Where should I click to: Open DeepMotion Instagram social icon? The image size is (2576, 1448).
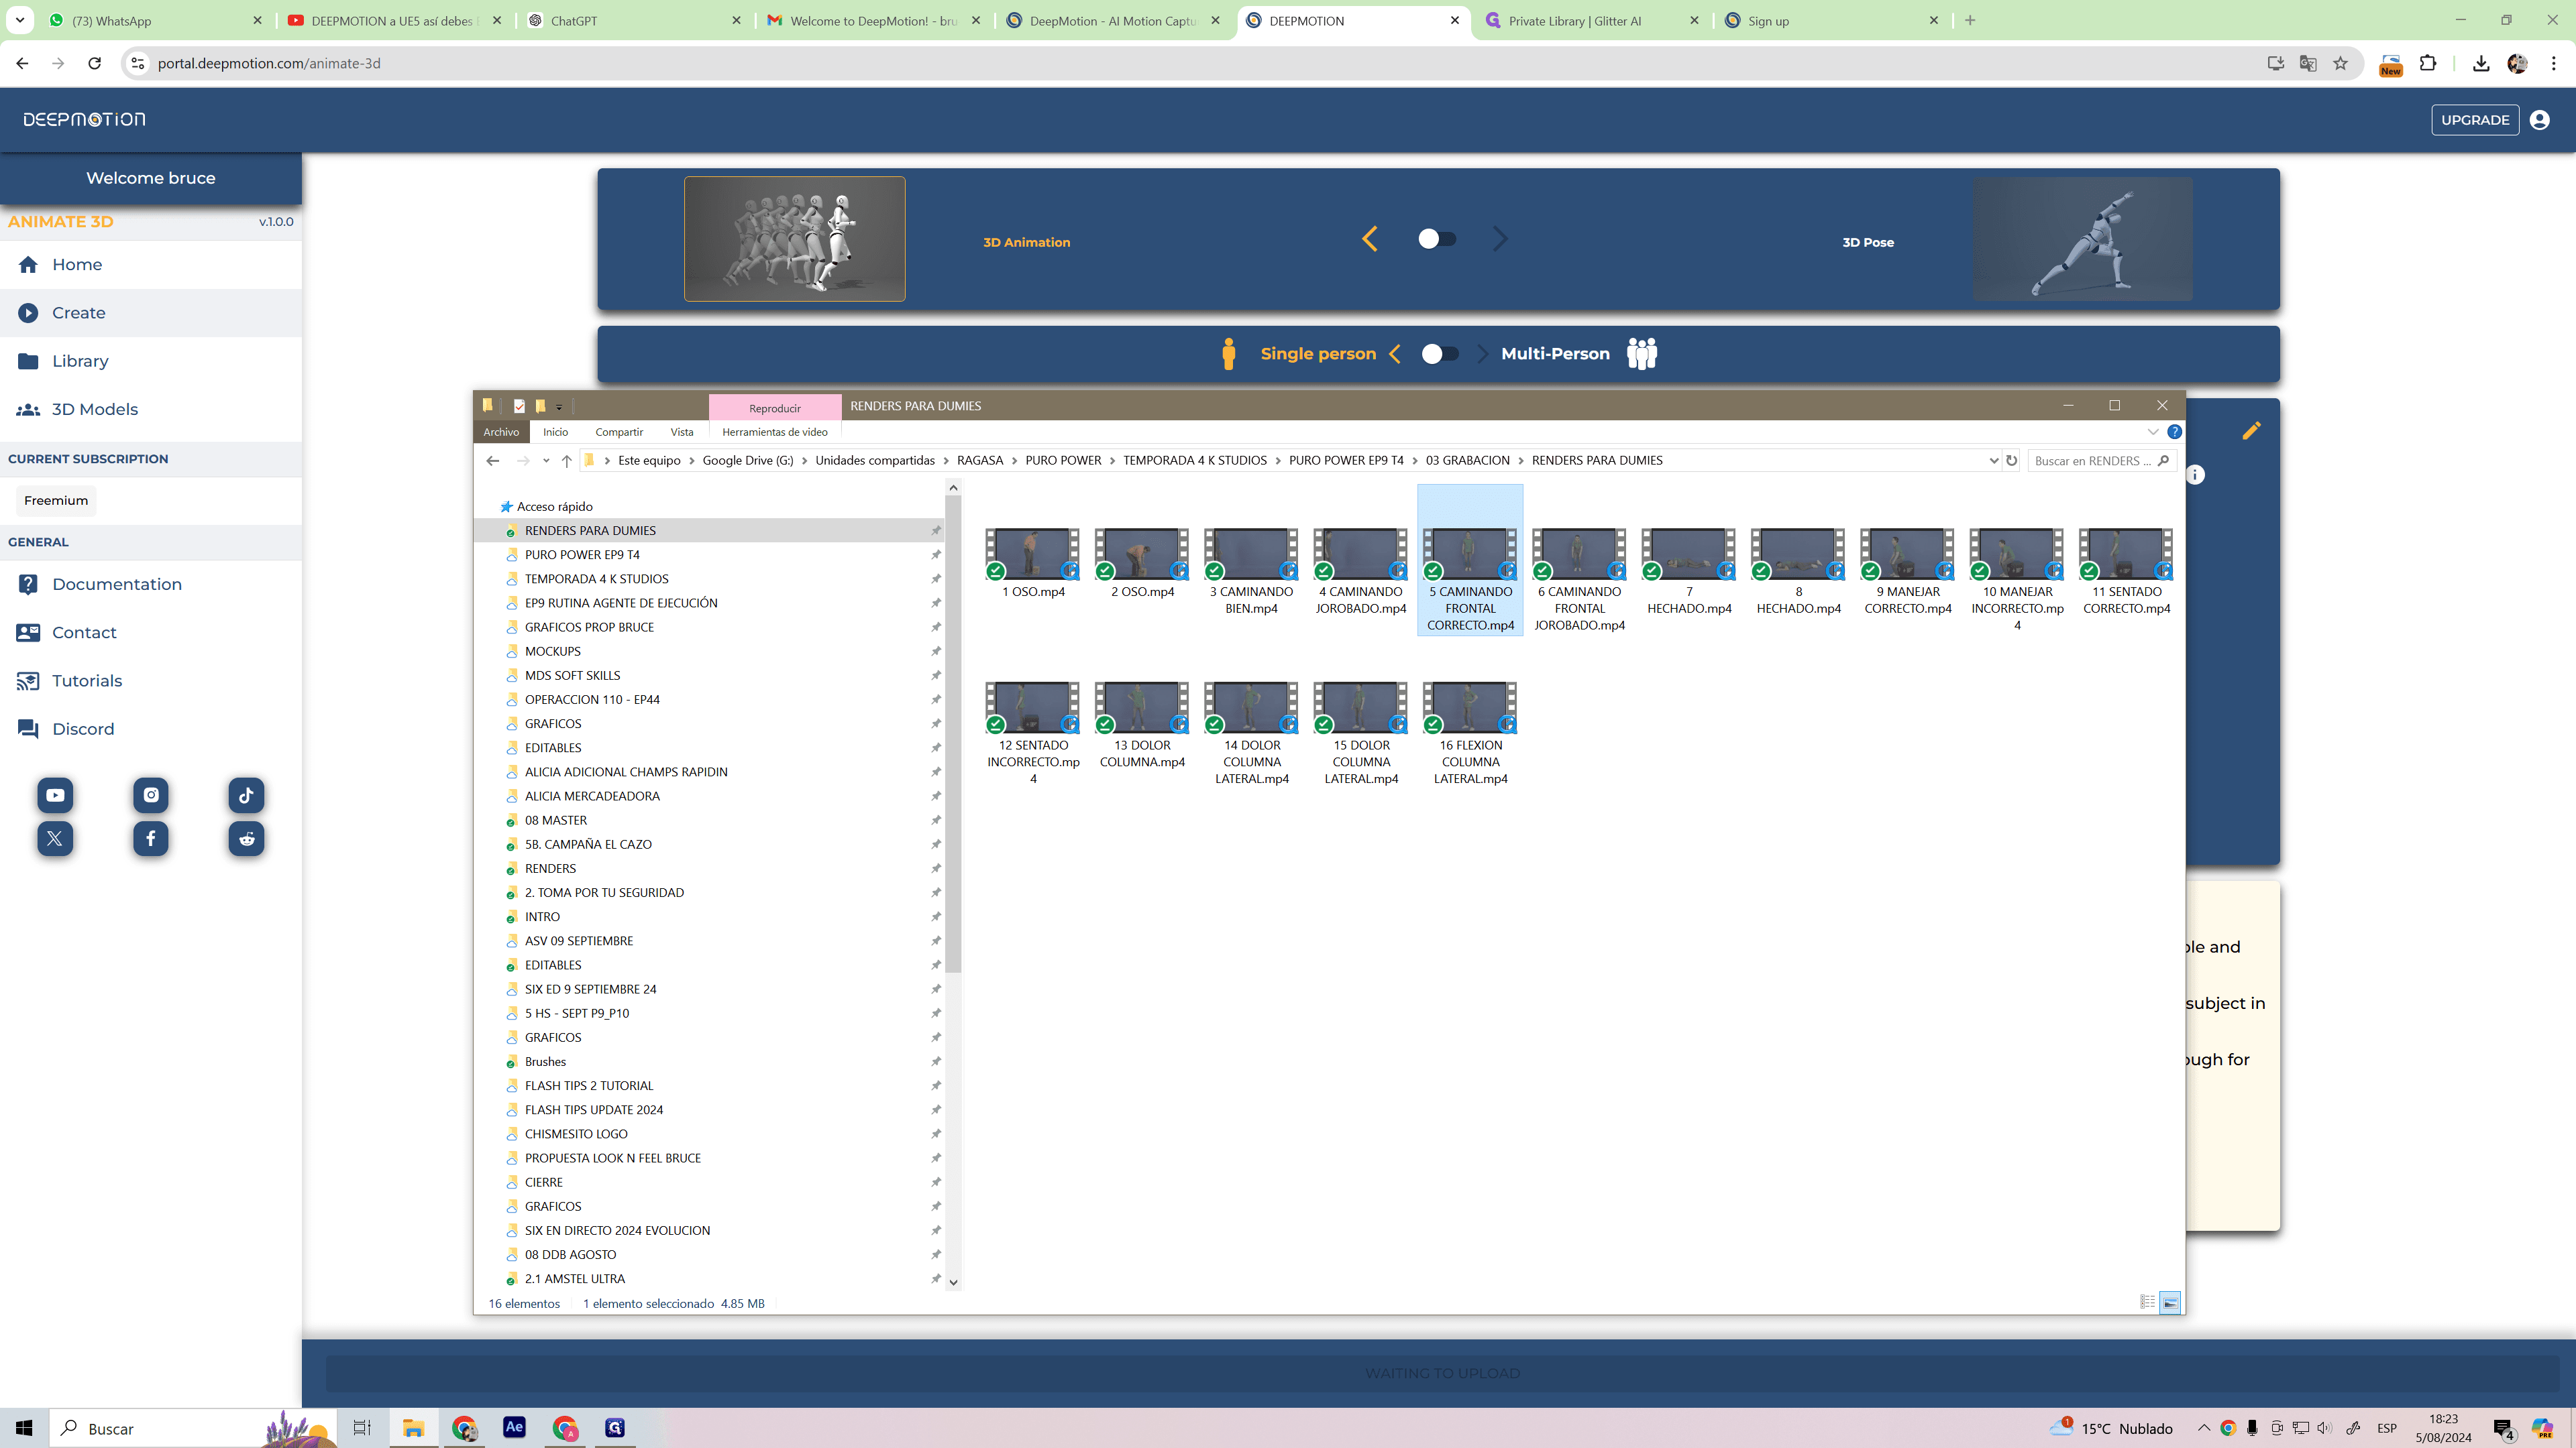pyautogui.click(x=151, y=796)
